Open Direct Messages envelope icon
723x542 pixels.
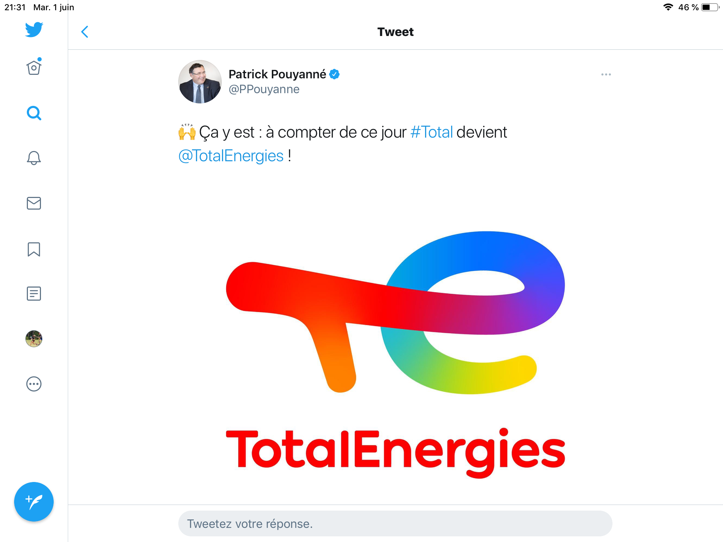(x=34, y=203)
